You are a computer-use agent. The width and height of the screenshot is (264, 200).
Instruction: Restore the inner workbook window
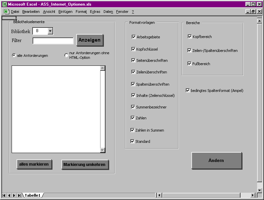[253, 12]
